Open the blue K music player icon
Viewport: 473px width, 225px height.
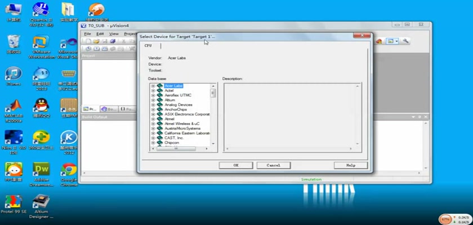pos(69,142)
